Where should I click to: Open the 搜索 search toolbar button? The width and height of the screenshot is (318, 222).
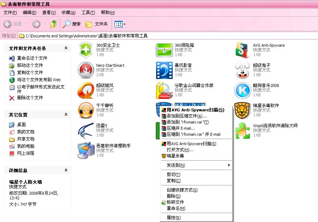[71, 24]
